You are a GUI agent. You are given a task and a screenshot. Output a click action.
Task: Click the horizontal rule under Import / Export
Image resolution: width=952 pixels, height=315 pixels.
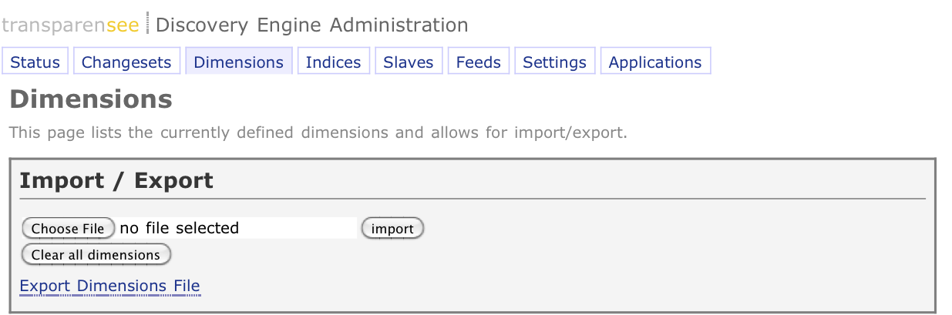pyautogui.click(x=473, y=199)
